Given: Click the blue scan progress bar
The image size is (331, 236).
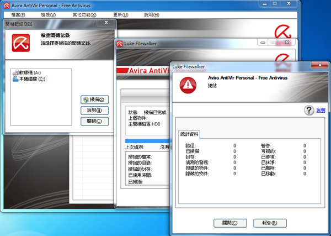Looking at the screenshot, I should 147,141.
